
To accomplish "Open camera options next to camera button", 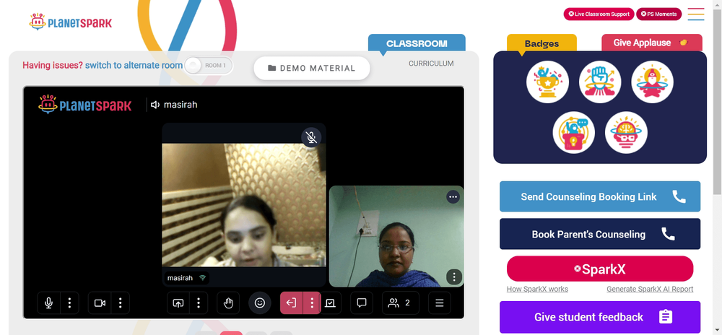I will tap(120, 303).
